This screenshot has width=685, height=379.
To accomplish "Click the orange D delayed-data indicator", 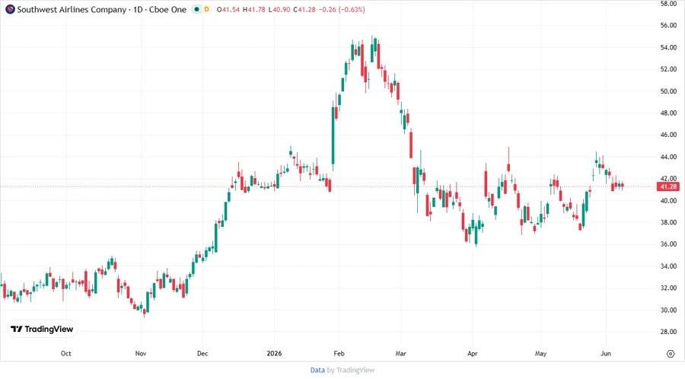I will [x=206, y=9].
